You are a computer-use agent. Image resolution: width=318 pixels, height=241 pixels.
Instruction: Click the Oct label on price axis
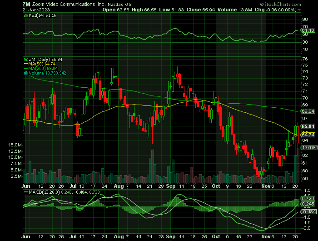click(x=216, y=186)
